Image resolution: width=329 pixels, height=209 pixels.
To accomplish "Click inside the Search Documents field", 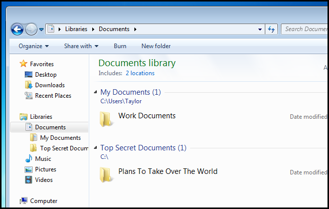I will [x=305, y=29].
